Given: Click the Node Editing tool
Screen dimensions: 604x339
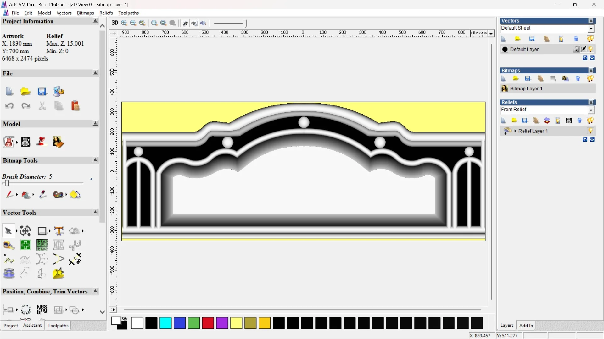Looking at the screenshot, I should [x=9, y=260].
